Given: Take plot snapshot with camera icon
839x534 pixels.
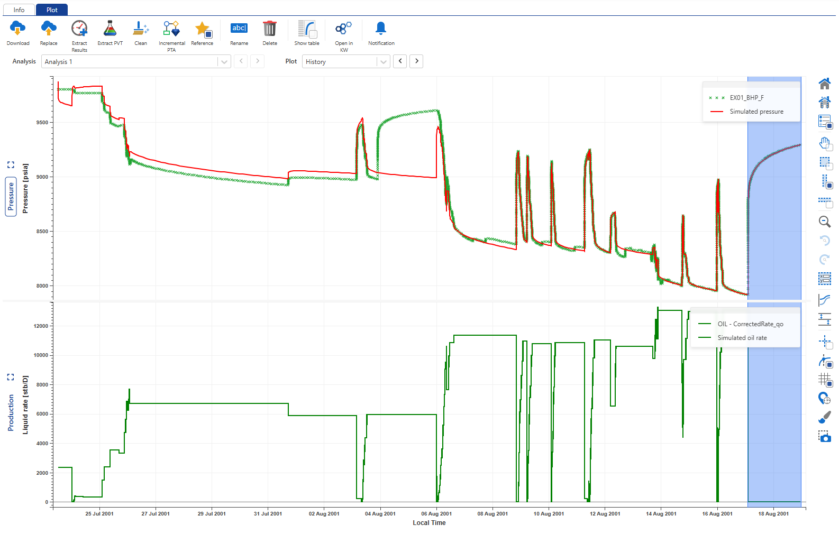Looking at the screenshot, I should click(824, 437).
